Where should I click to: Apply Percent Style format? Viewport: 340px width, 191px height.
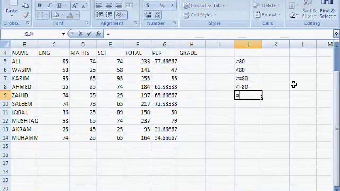[162, 5]
